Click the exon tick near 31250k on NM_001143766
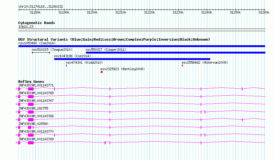The image size is (274, 160). (242, 120)
